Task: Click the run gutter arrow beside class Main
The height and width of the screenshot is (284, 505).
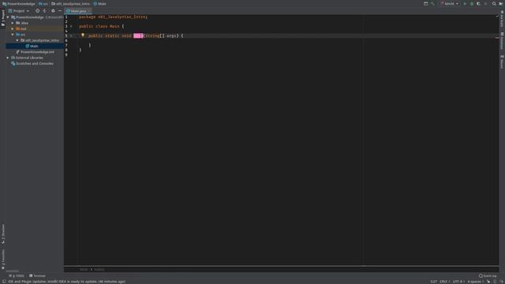Action: click(71, 26)
